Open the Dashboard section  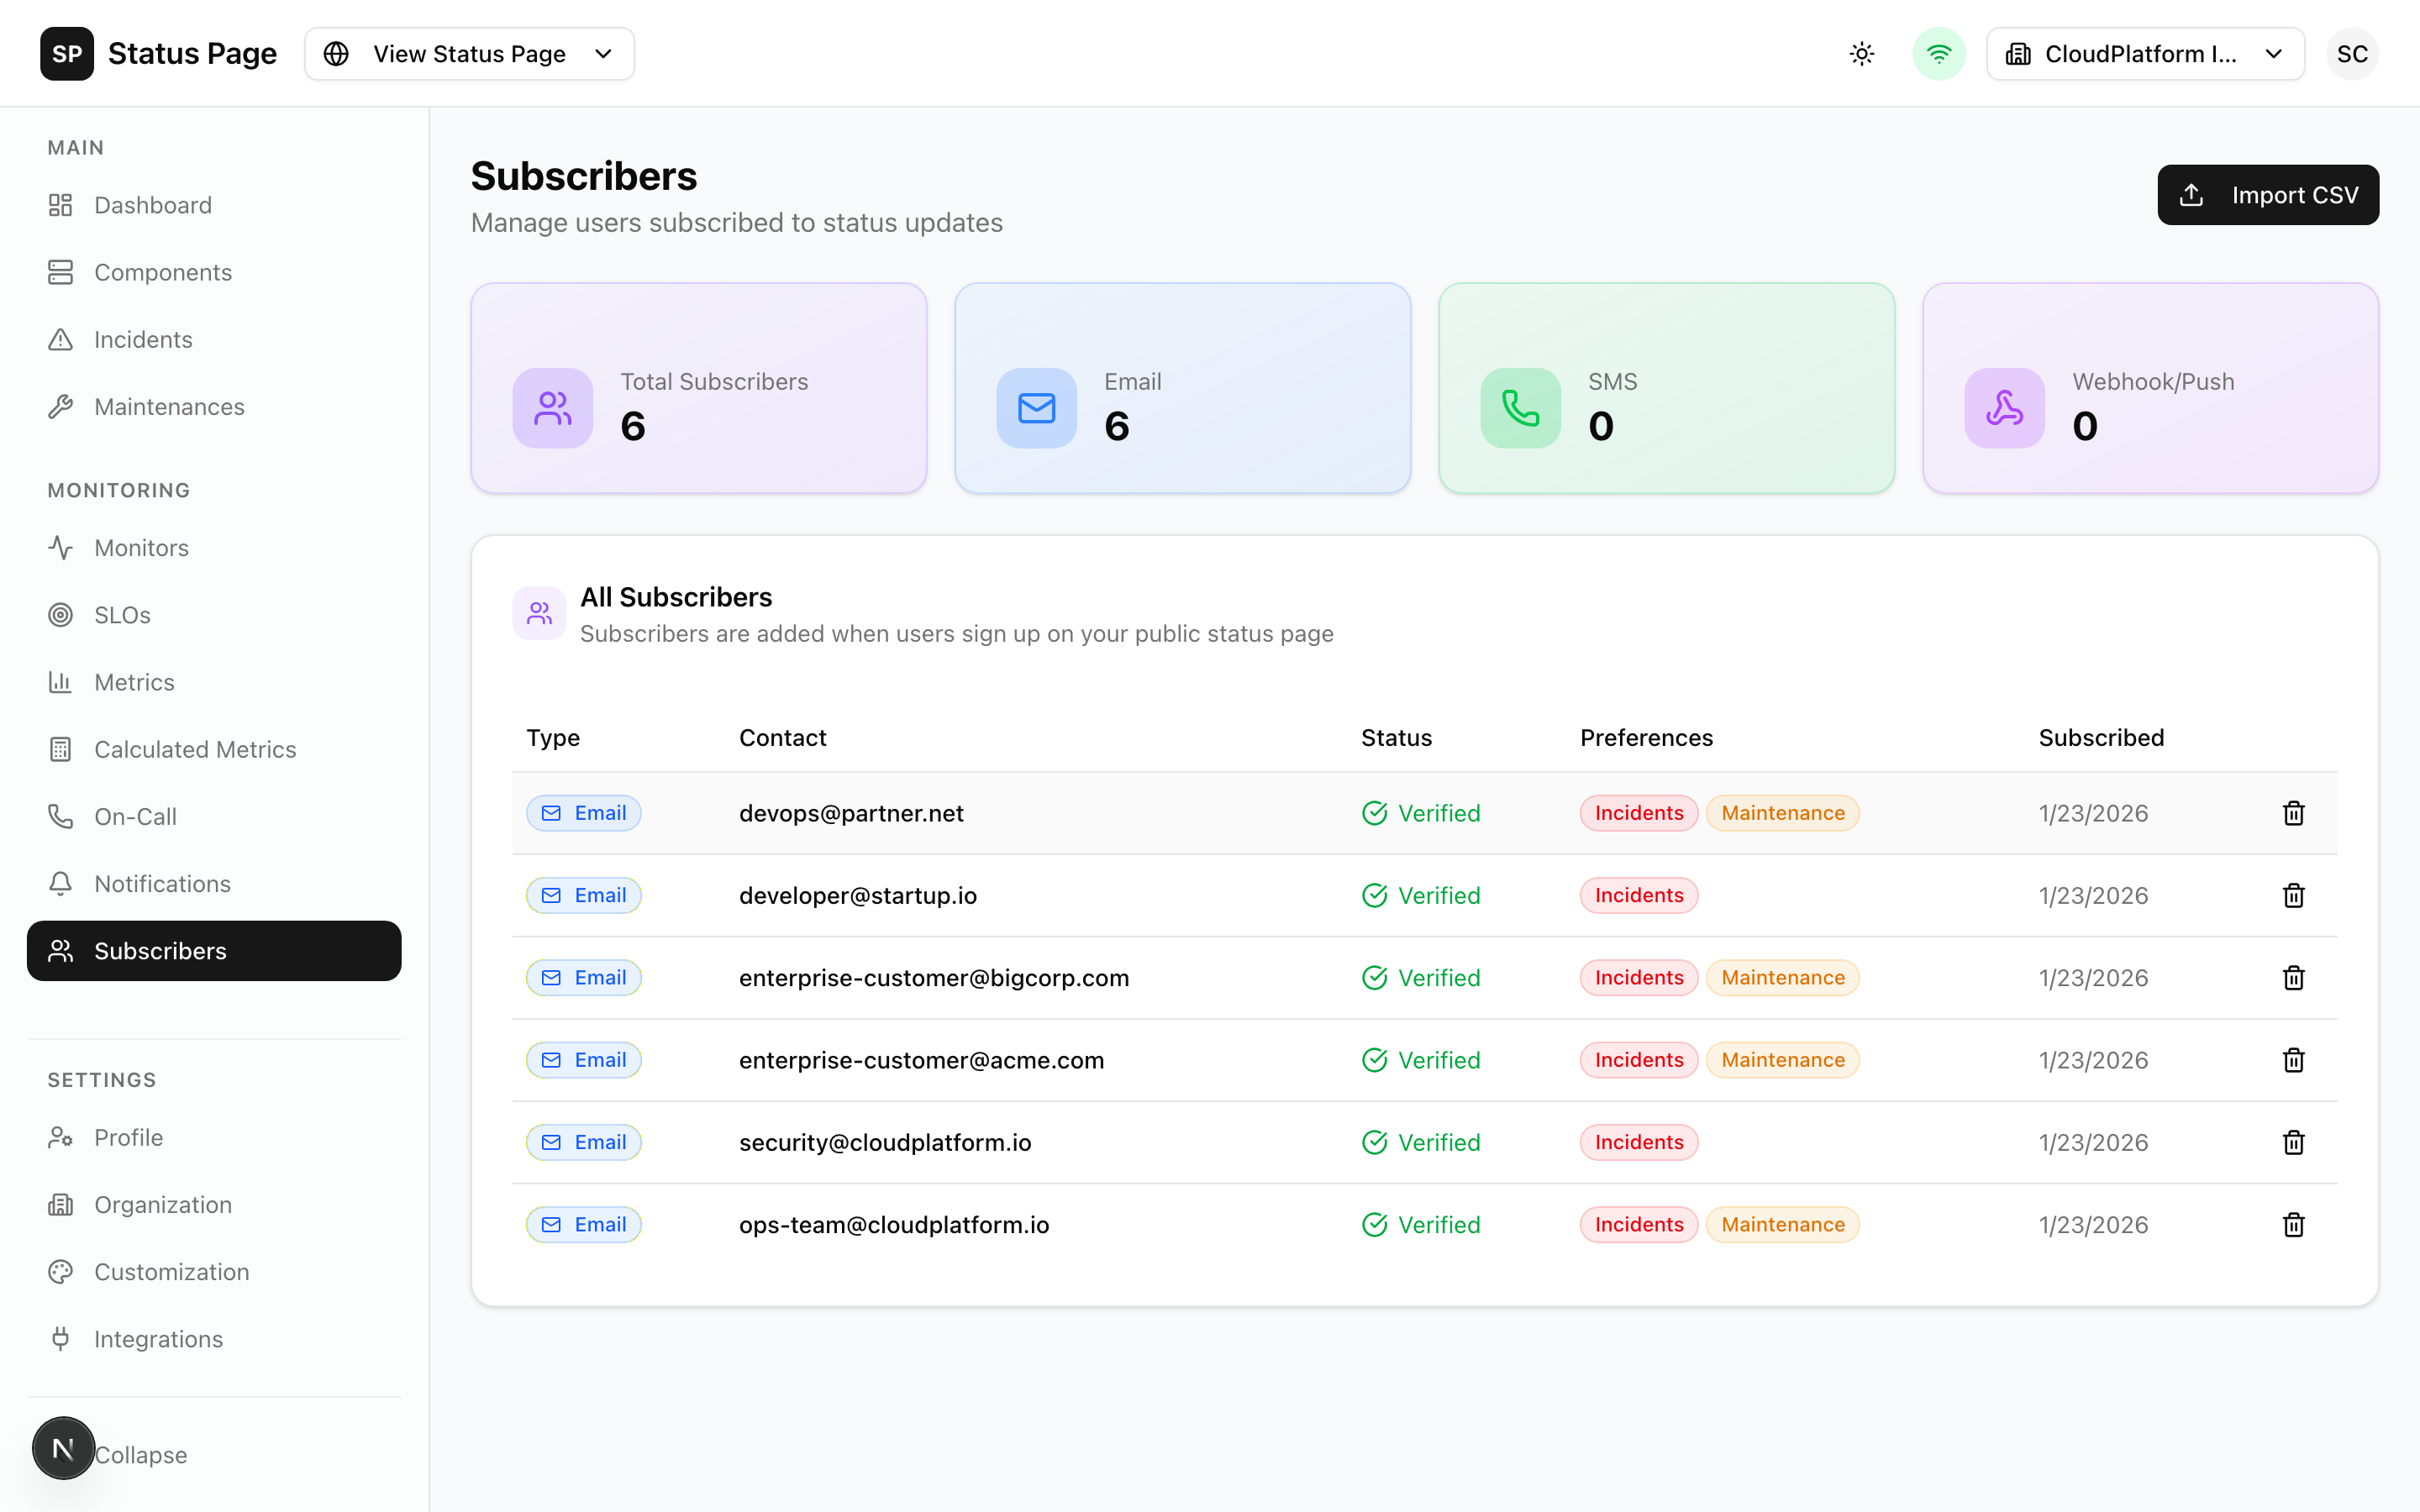152,205
